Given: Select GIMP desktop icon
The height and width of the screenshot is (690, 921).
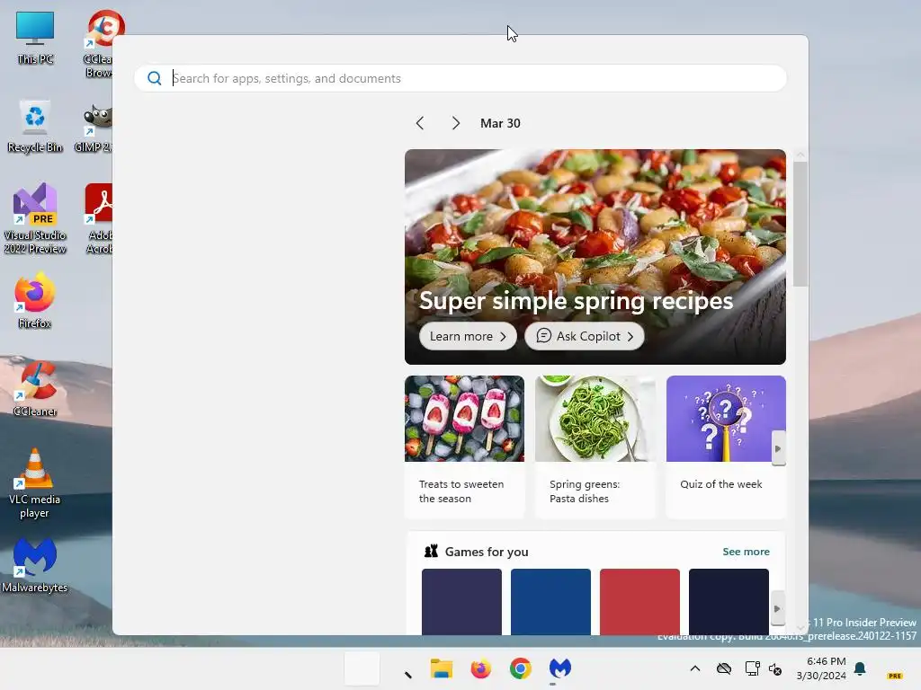Looking at the screenshot, I should click(94, 128).
